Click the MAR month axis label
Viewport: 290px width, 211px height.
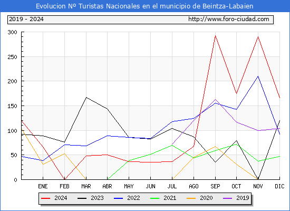tap(86, 186)
